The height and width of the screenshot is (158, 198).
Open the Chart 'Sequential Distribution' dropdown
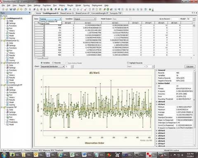pos(52,67)
